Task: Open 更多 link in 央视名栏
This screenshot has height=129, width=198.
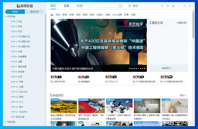Action: point(183,95)
